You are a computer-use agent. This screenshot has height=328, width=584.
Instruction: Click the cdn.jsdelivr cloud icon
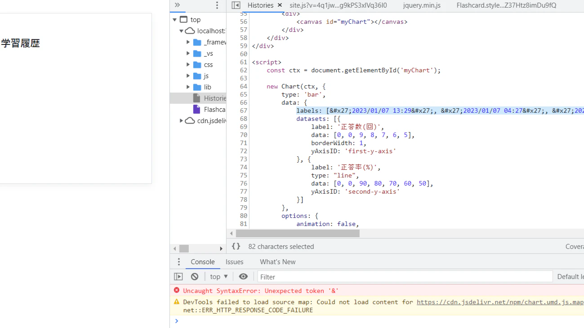click(190, 121)
